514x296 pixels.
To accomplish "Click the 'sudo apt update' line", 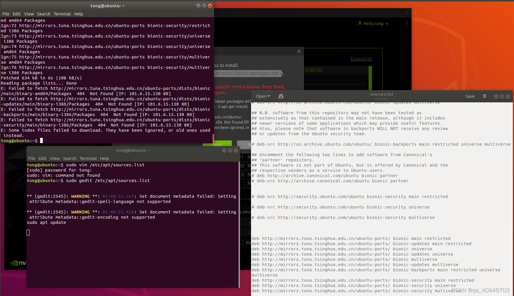I will [x=46, y=222].
